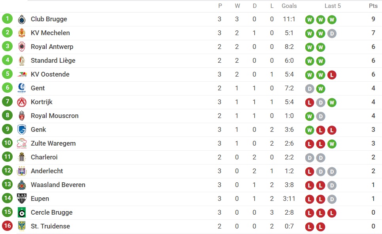
Task: Click KV Oostende's red loss badge
Action: pos(332,75)
